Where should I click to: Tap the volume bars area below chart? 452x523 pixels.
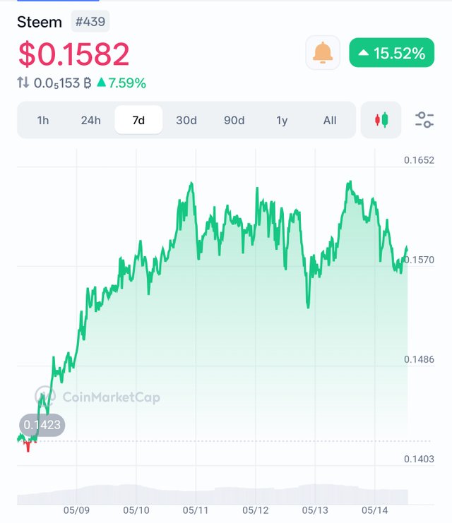point(213,494)
